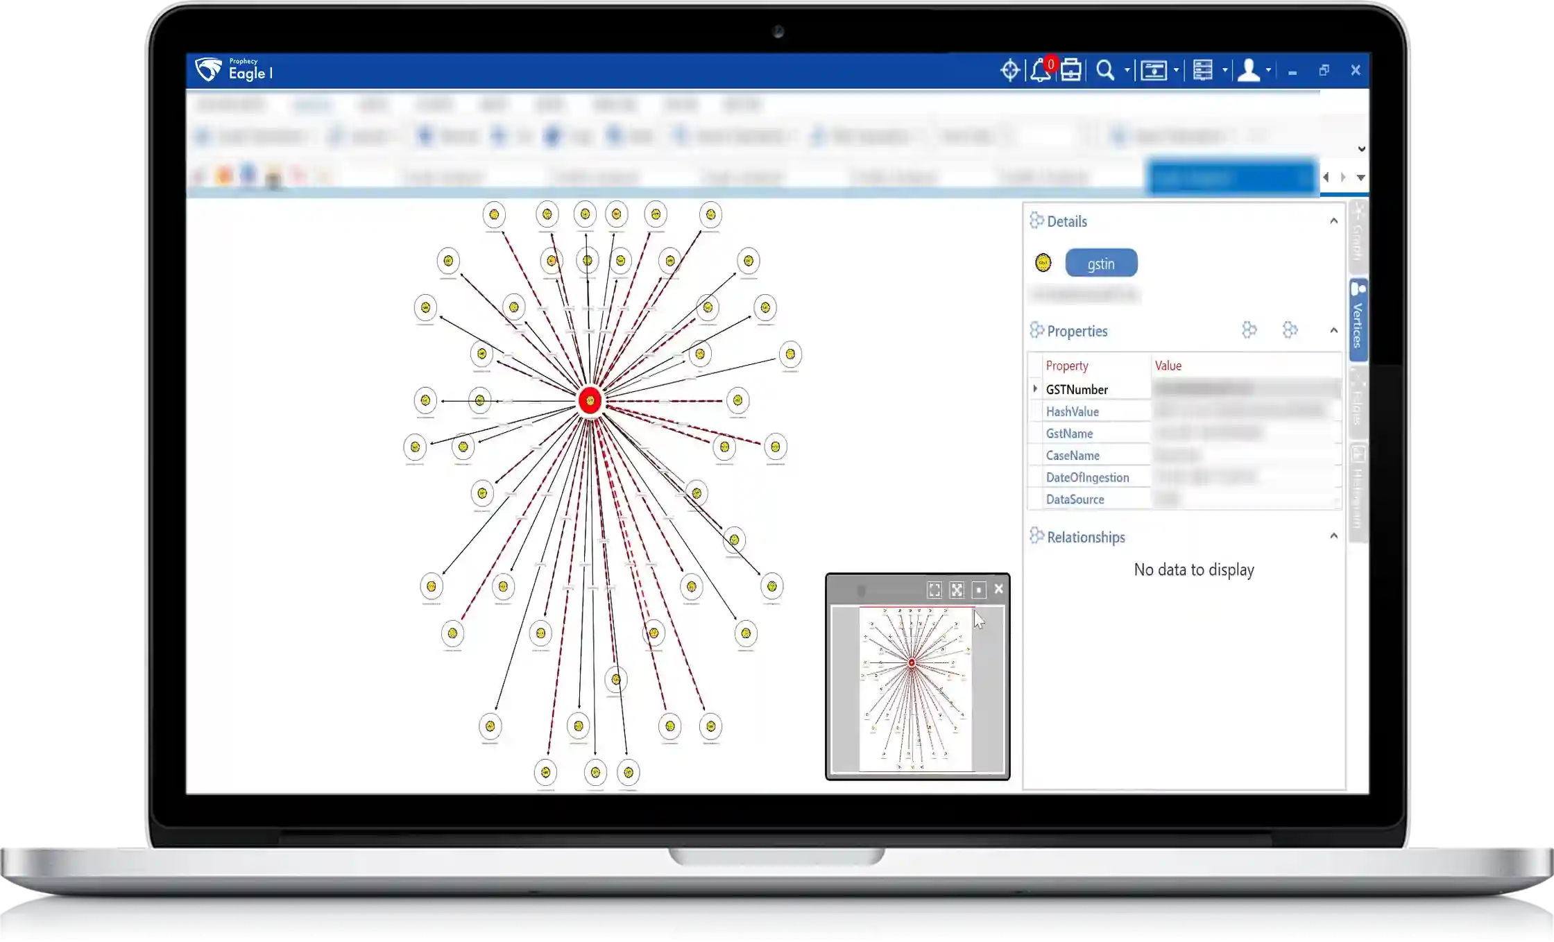Open dropdown arrow next to user icon

point(1268,71)
